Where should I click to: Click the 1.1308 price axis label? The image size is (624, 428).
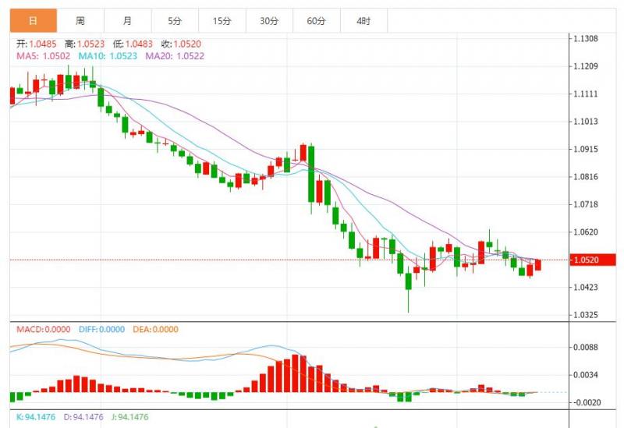586,38
